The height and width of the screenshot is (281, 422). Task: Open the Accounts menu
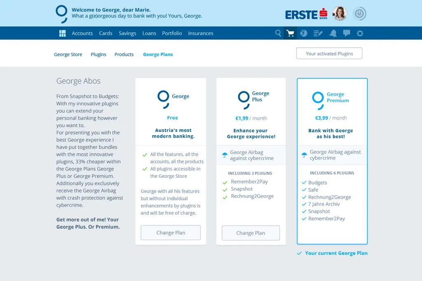click(x=82, y=33)
